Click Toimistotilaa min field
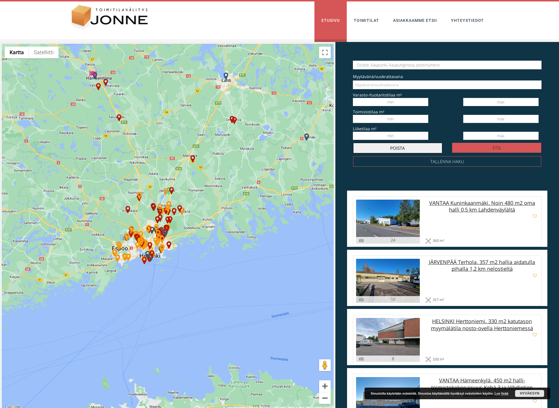 click(x=390, y=119)
